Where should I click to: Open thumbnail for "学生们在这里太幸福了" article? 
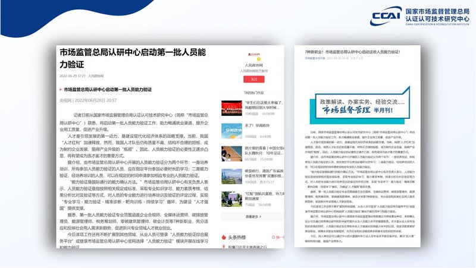(x=231, y=108)
